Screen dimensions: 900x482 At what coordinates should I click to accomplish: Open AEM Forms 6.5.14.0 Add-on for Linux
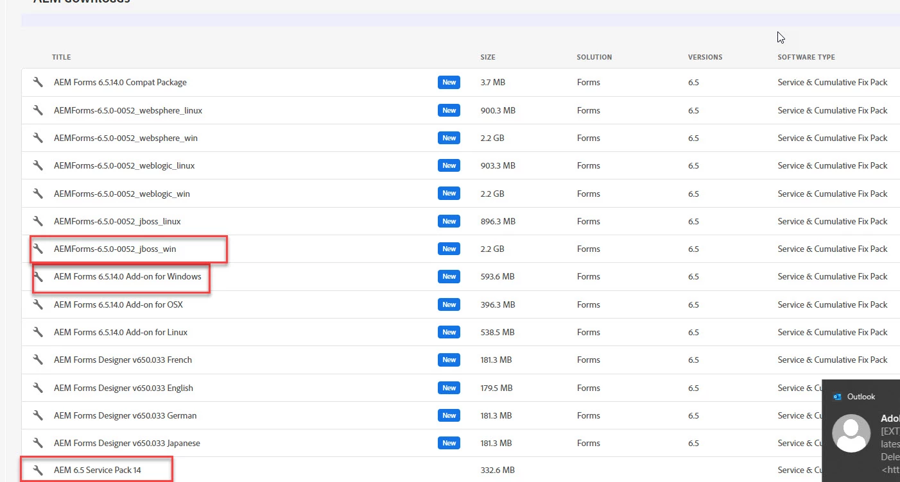[x=121, y=332]
